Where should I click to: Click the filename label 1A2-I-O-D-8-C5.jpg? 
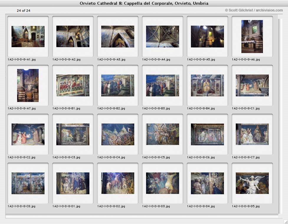156,157
